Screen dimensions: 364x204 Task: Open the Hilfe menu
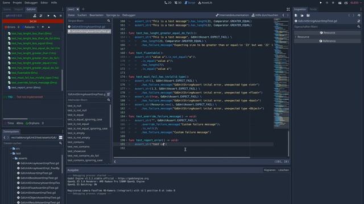coord(54,2)
